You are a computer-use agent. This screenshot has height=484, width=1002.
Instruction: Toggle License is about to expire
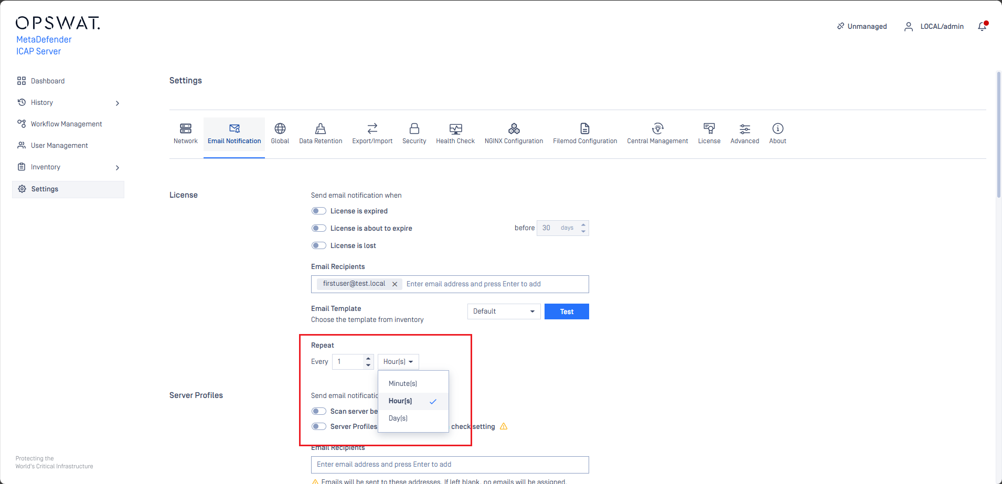click(319, 228)
